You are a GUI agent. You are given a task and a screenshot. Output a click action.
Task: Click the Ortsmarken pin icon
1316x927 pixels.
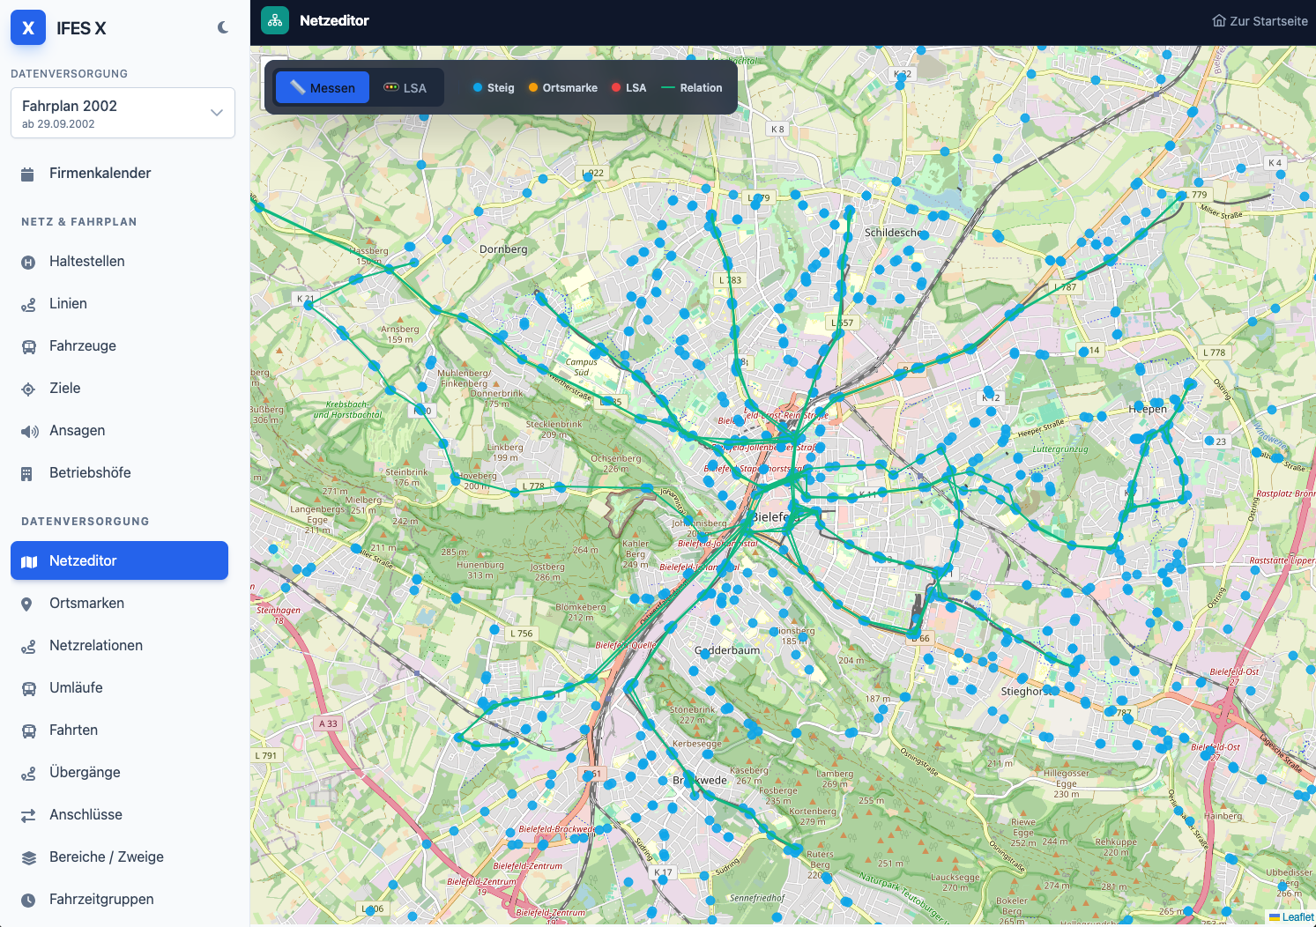pyautogui.click(x=26, y=604)
